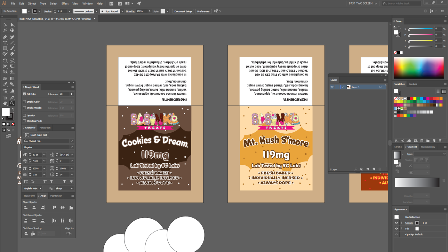Enable Stroke Weight checkbox

[x=24, y=108]
